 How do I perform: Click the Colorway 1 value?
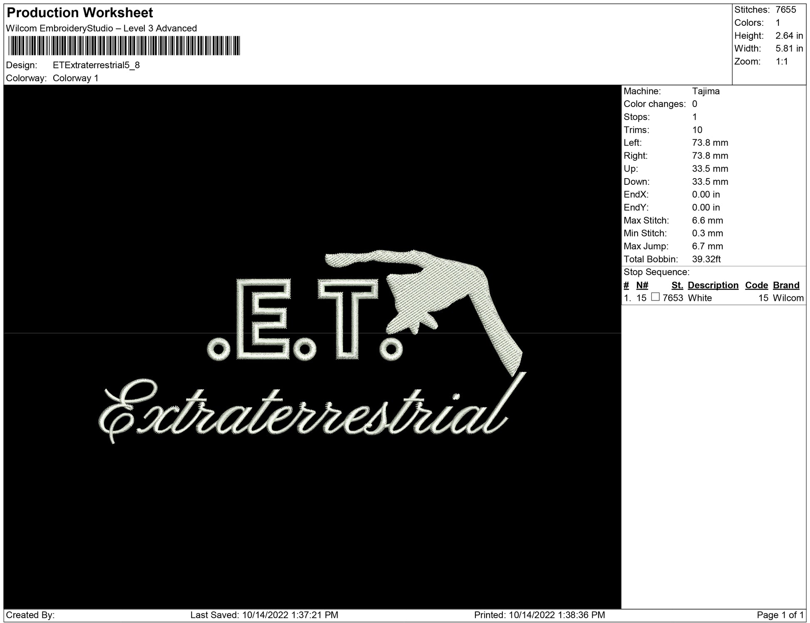point(75,78)
